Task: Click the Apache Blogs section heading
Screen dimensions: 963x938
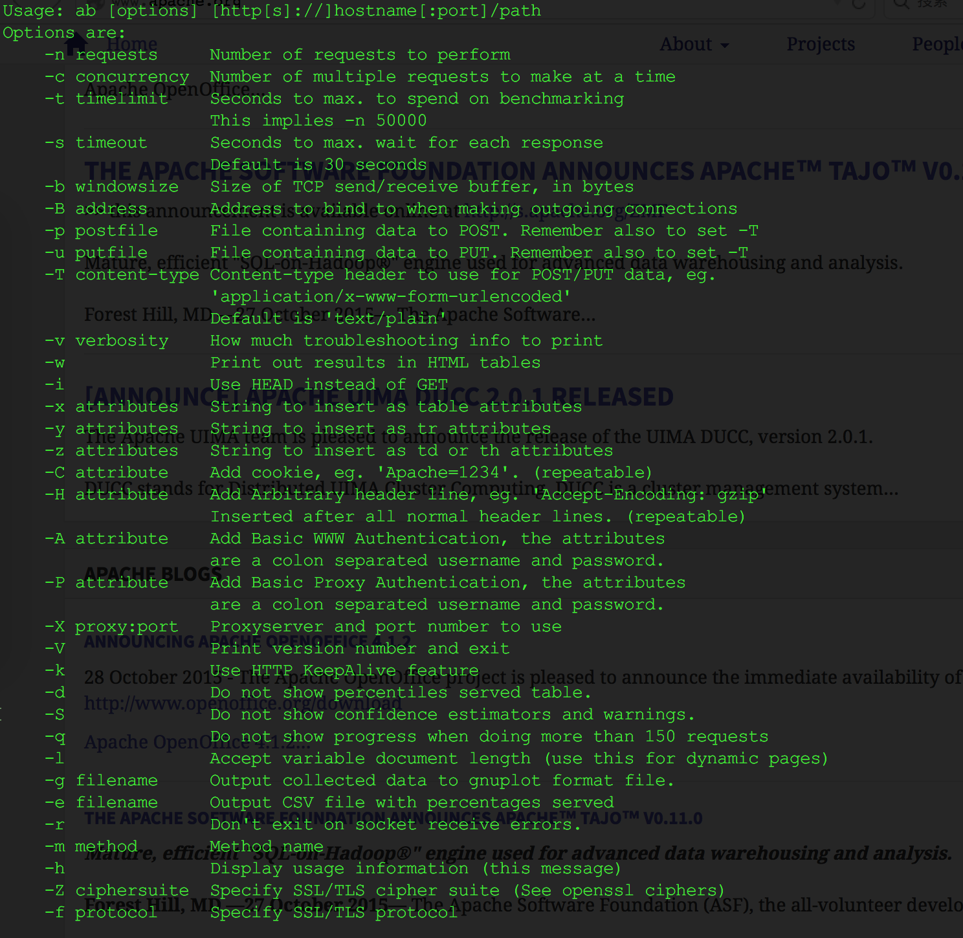Action: coord(153,574)
